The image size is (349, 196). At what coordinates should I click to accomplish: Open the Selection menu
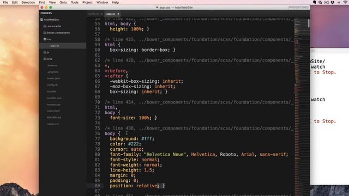(x=28, y=2)
